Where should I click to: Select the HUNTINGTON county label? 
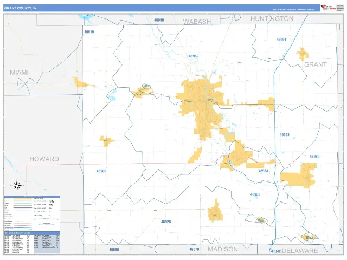coord(272,19)
